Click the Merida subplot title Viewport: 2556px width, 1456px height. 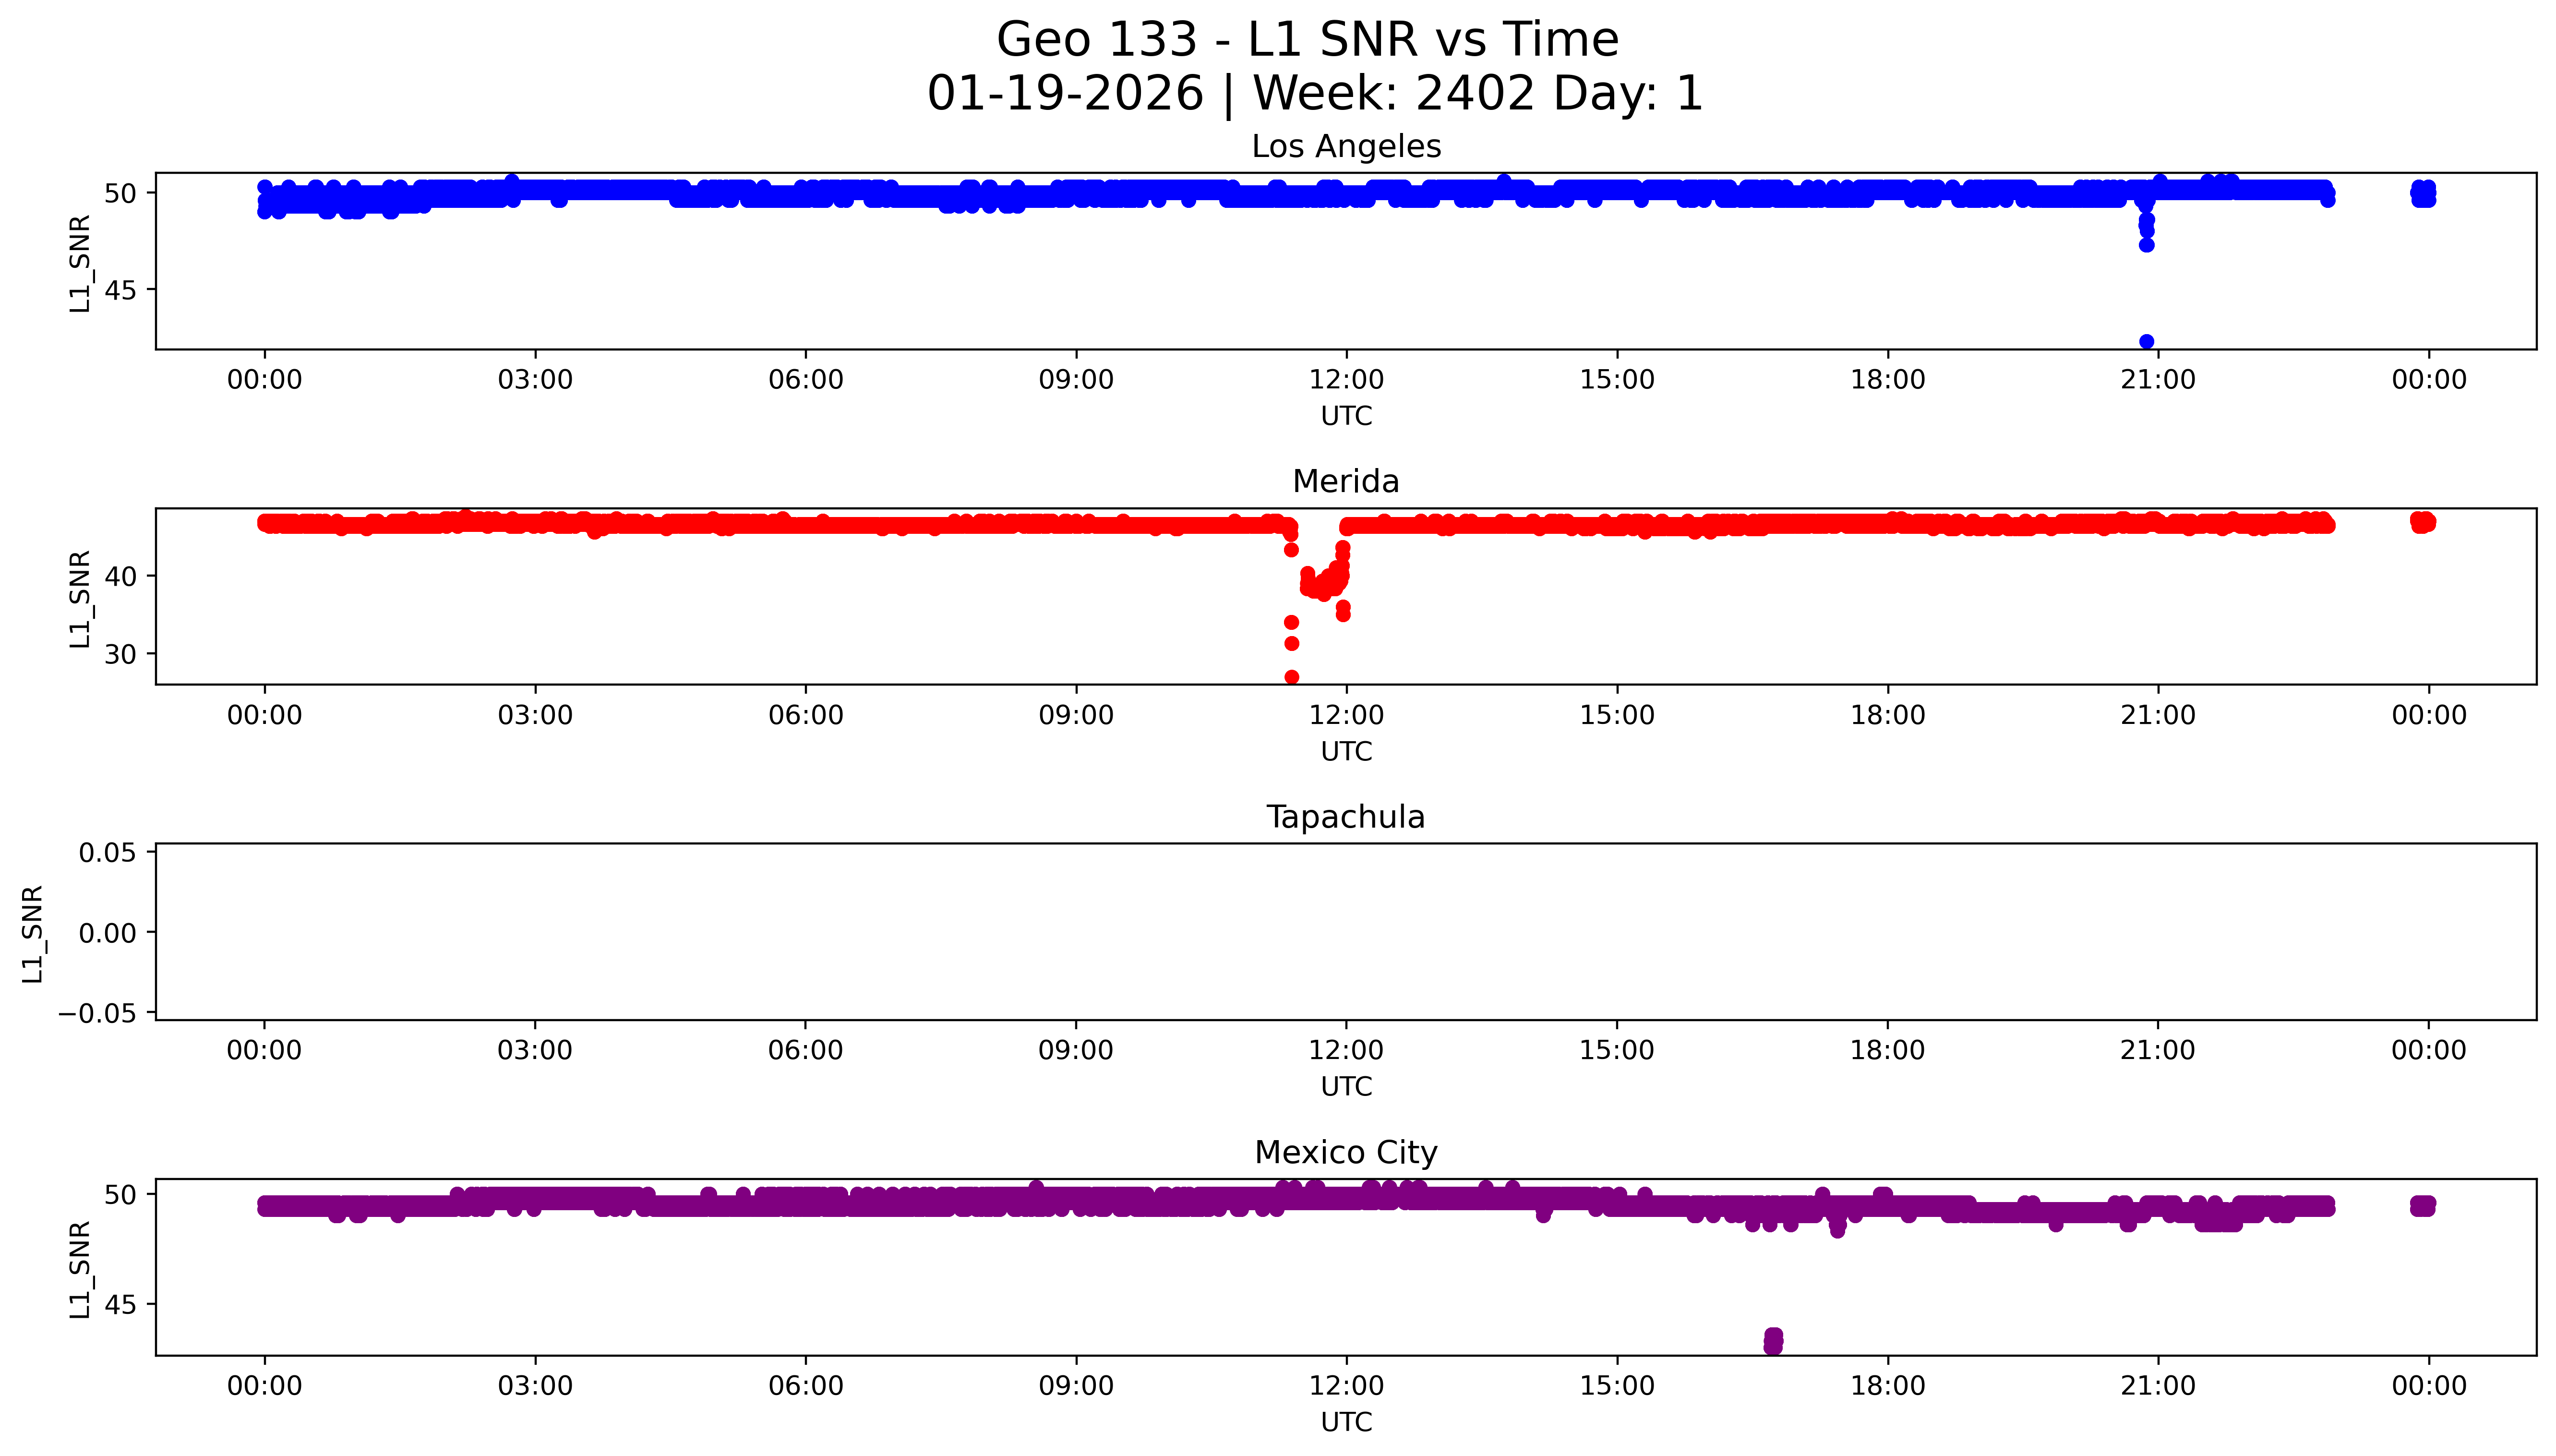pyautogui.click(x=1345, y=482)
